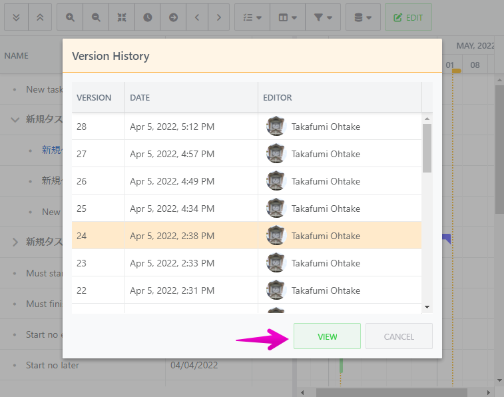Open the filter funnel dropdown

click(x=323, y=17)
